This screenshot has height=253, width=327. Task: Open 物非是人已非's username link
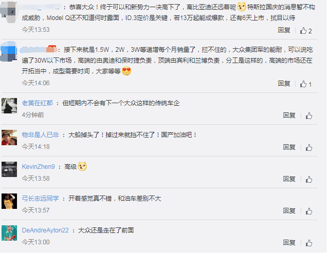[x=41, y=135]
